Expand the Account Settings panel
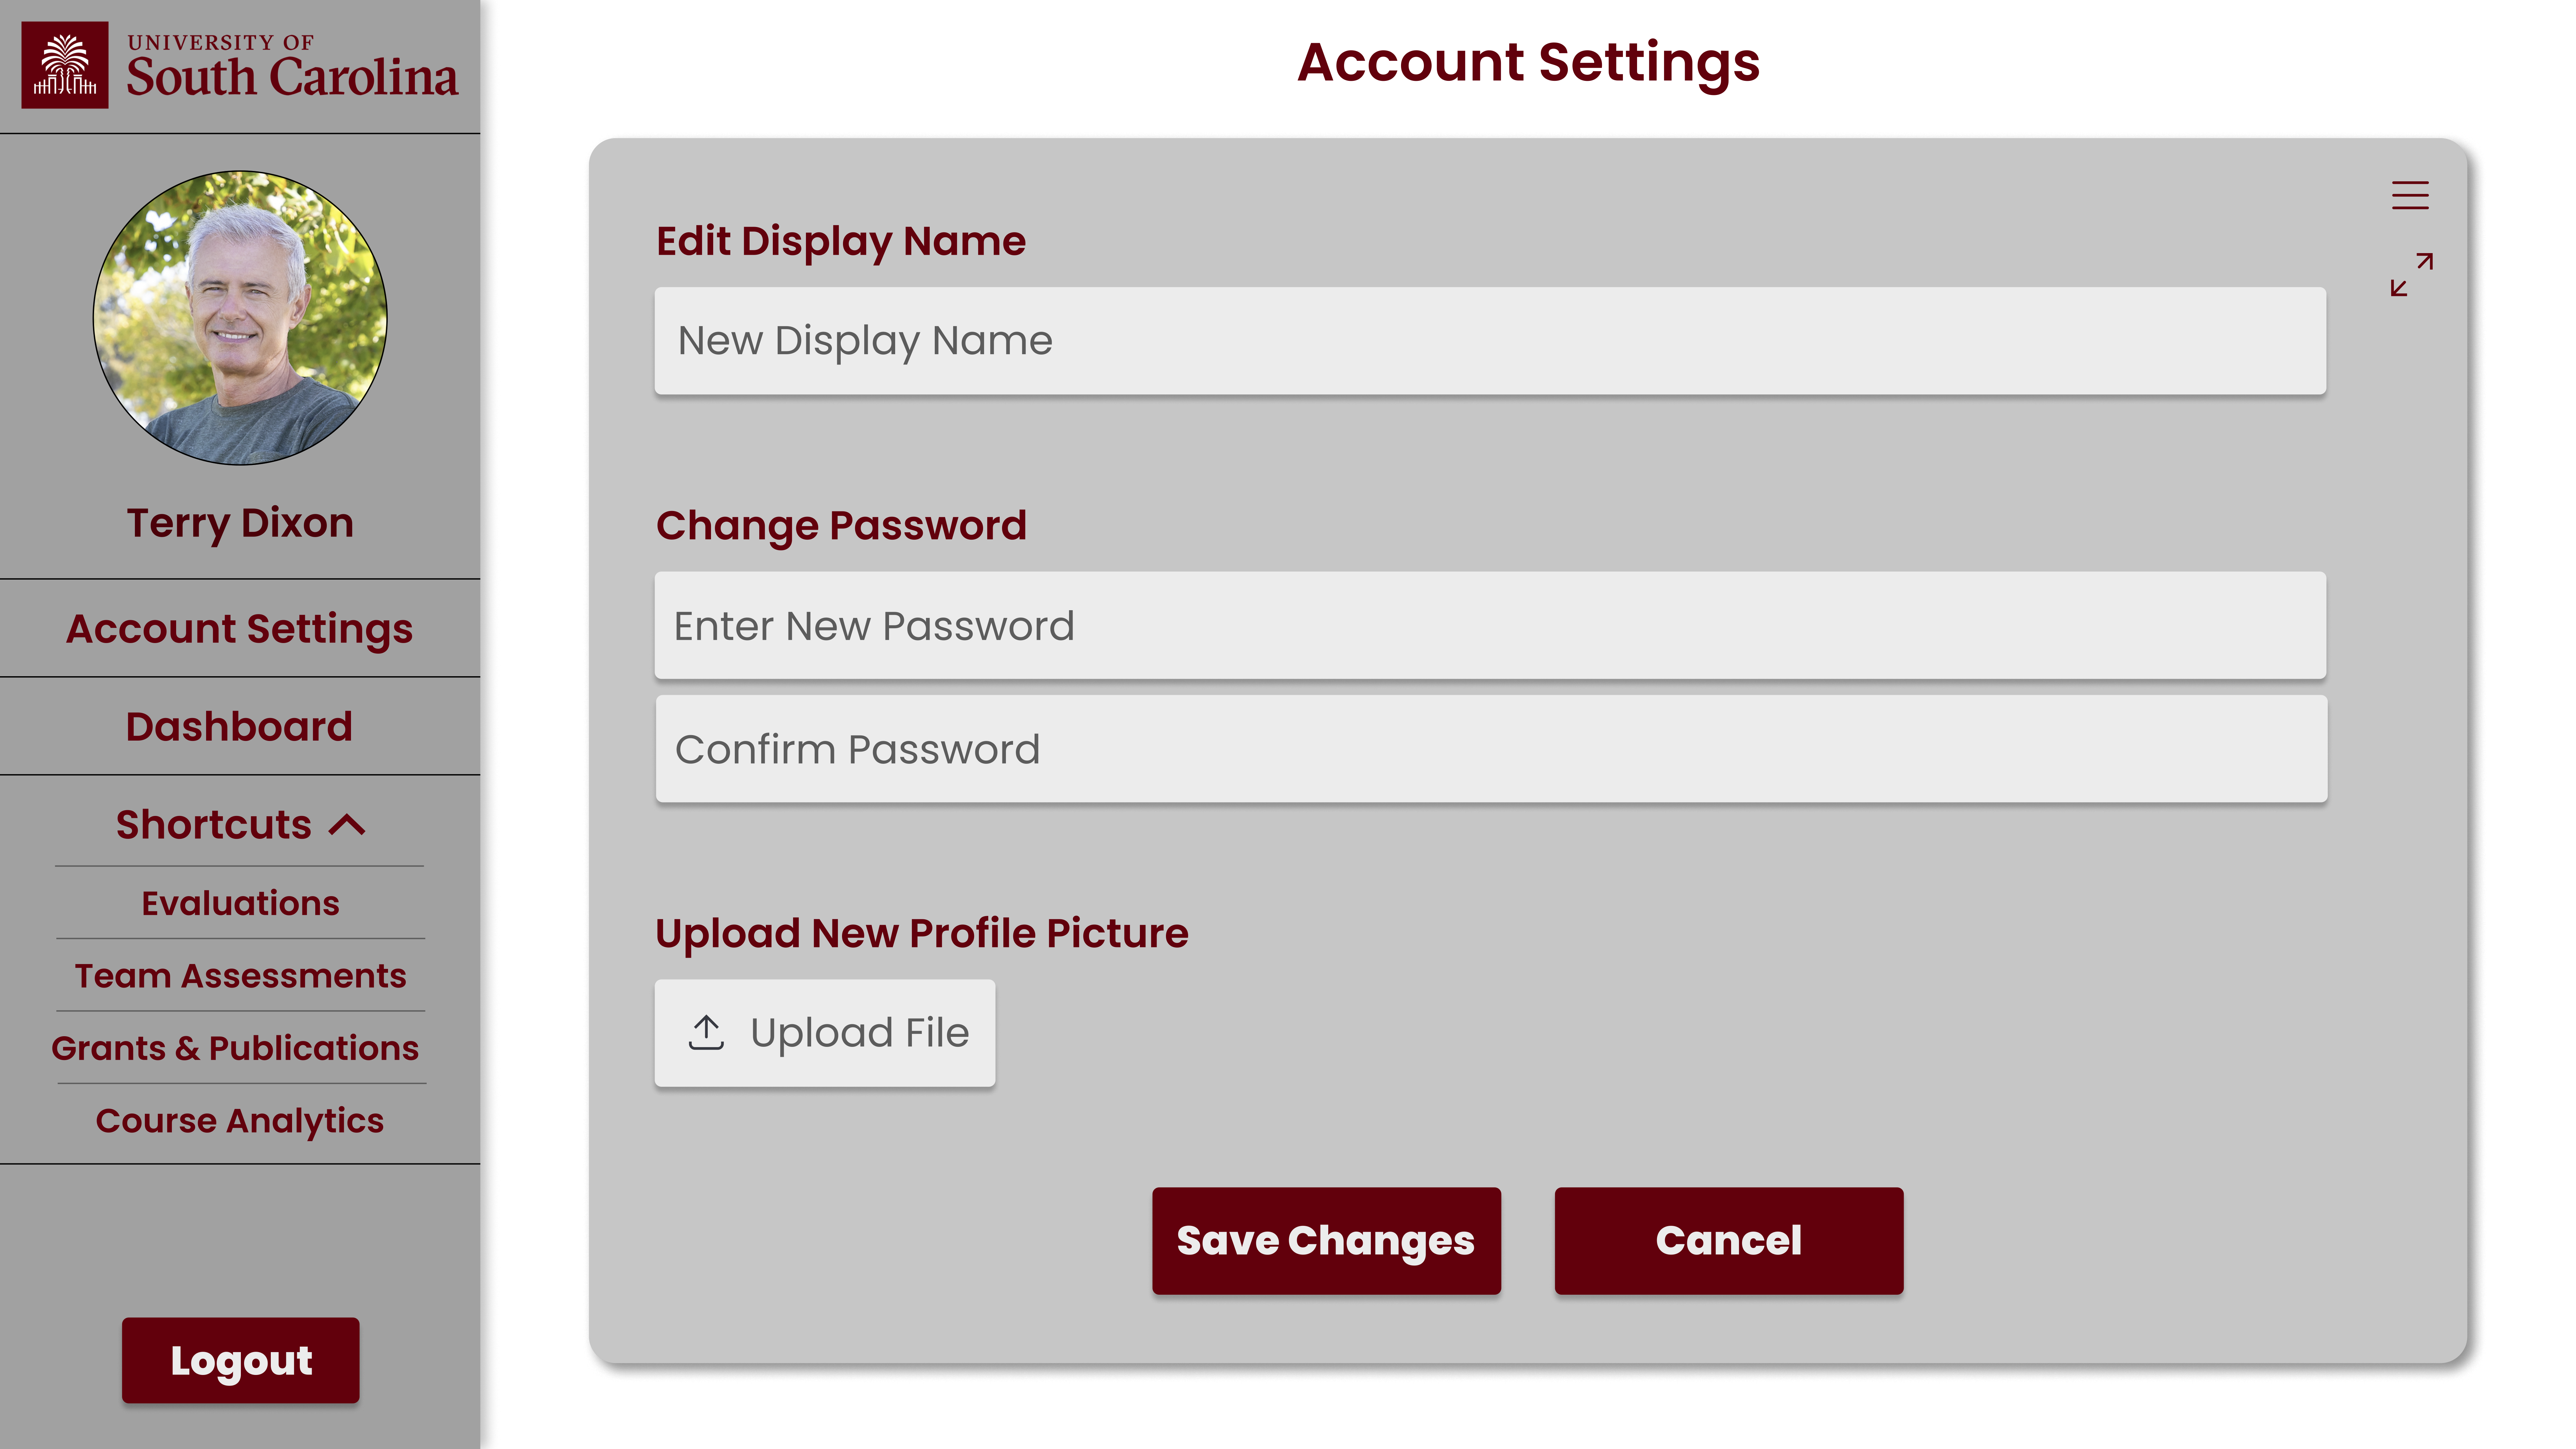The image size is (2576, 1449). point(2410,274)
